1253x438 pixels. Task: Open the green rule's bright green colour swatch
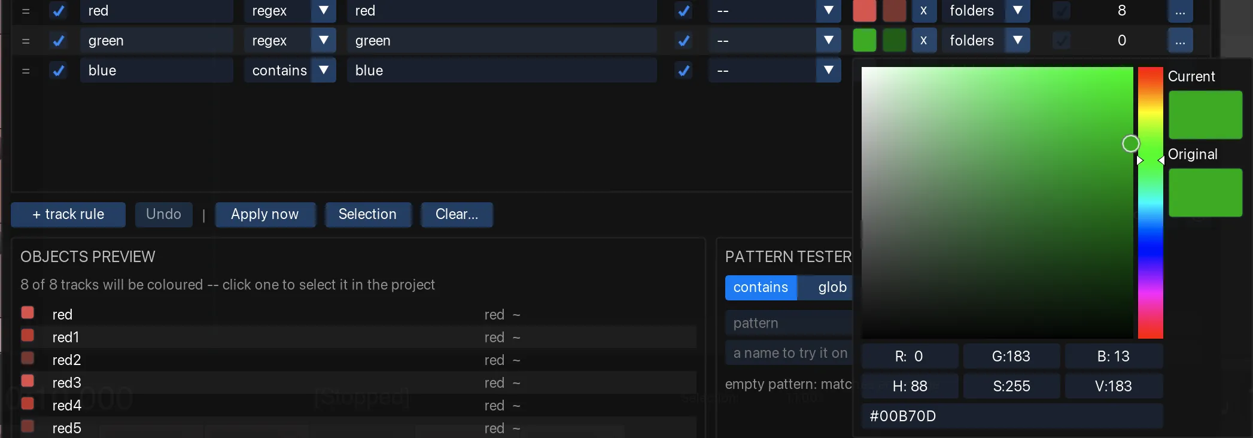864,41
